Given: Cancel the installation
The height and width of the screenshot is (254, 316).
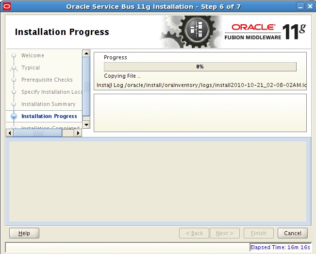Looking at the screenshot, I should [293, 233].
